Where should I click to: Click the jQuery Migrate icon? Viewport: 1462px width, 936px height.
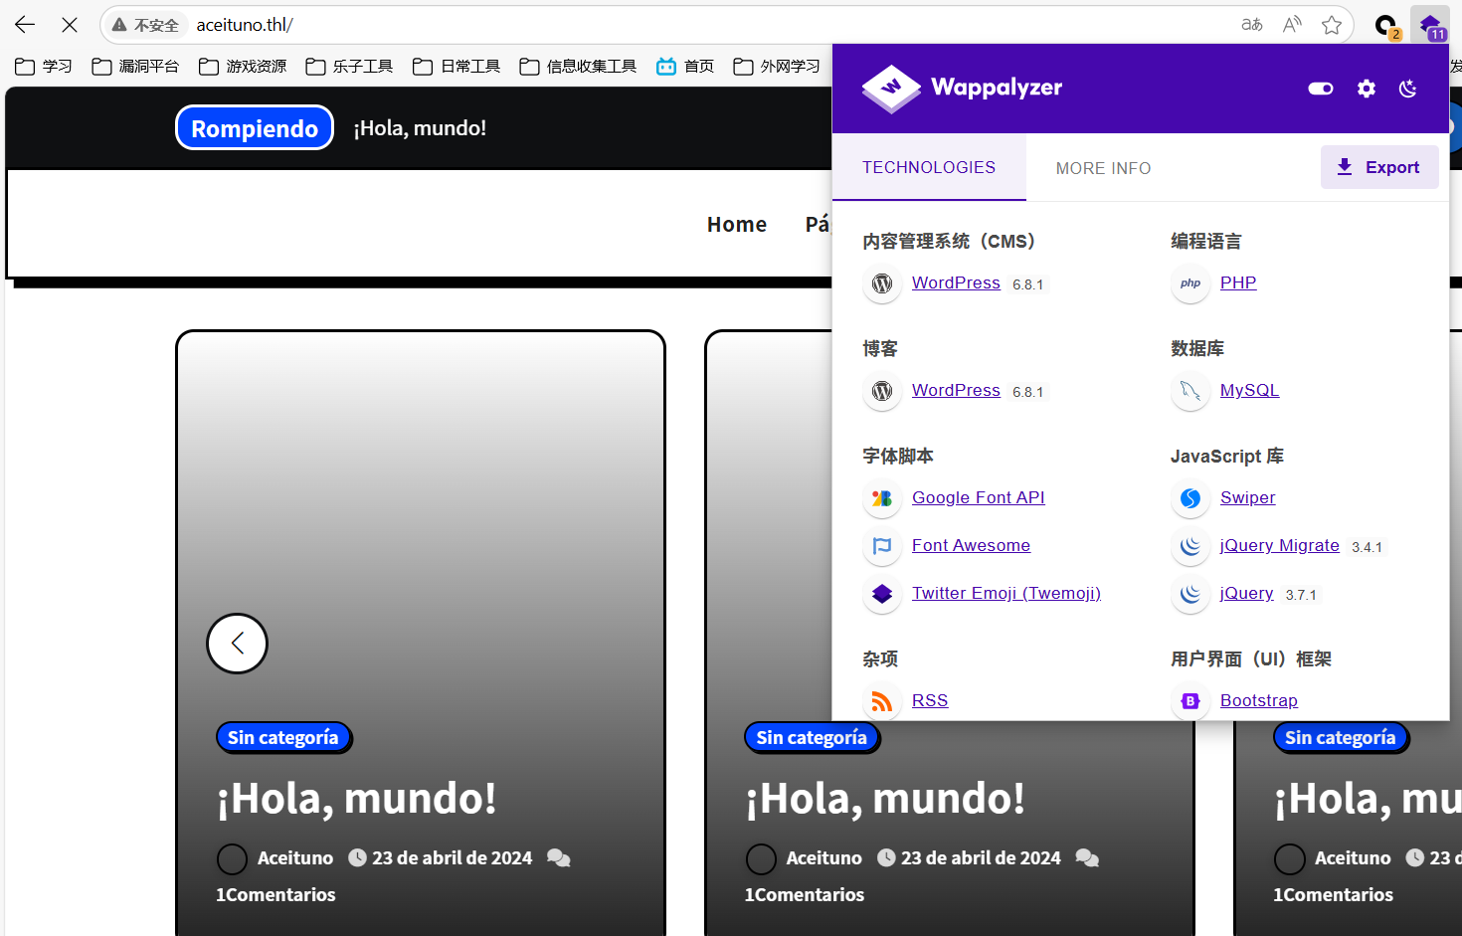1190,546
